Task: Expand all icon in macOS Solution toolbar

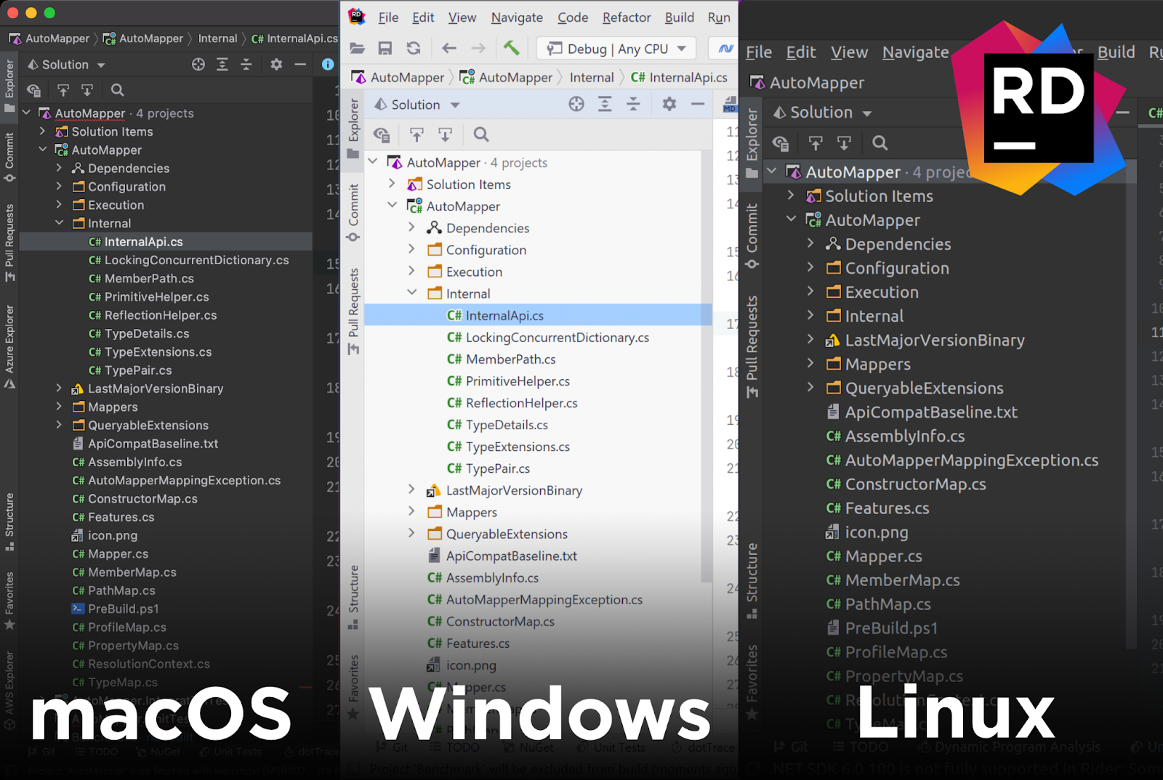Action: (x=222, y=65)
